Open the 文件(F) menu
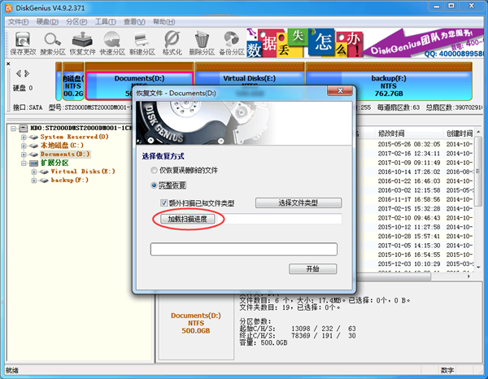Screen dimensions: 488x379 click(19, 22)
